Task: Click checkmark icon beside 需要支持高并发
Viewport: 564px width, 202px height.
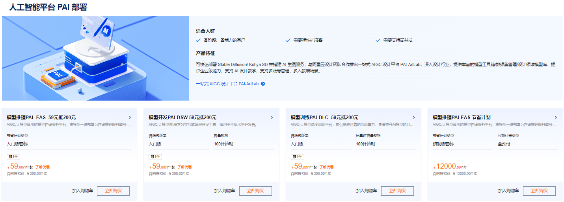Action: click(378, 40)
